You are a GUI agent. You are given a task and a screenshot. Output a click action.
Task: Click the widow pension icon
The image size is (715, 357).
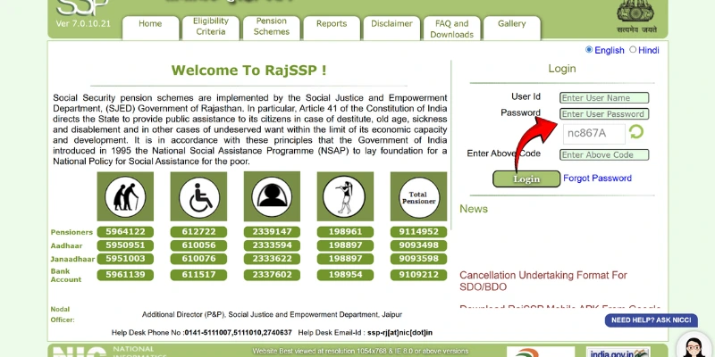pos(272,196)
